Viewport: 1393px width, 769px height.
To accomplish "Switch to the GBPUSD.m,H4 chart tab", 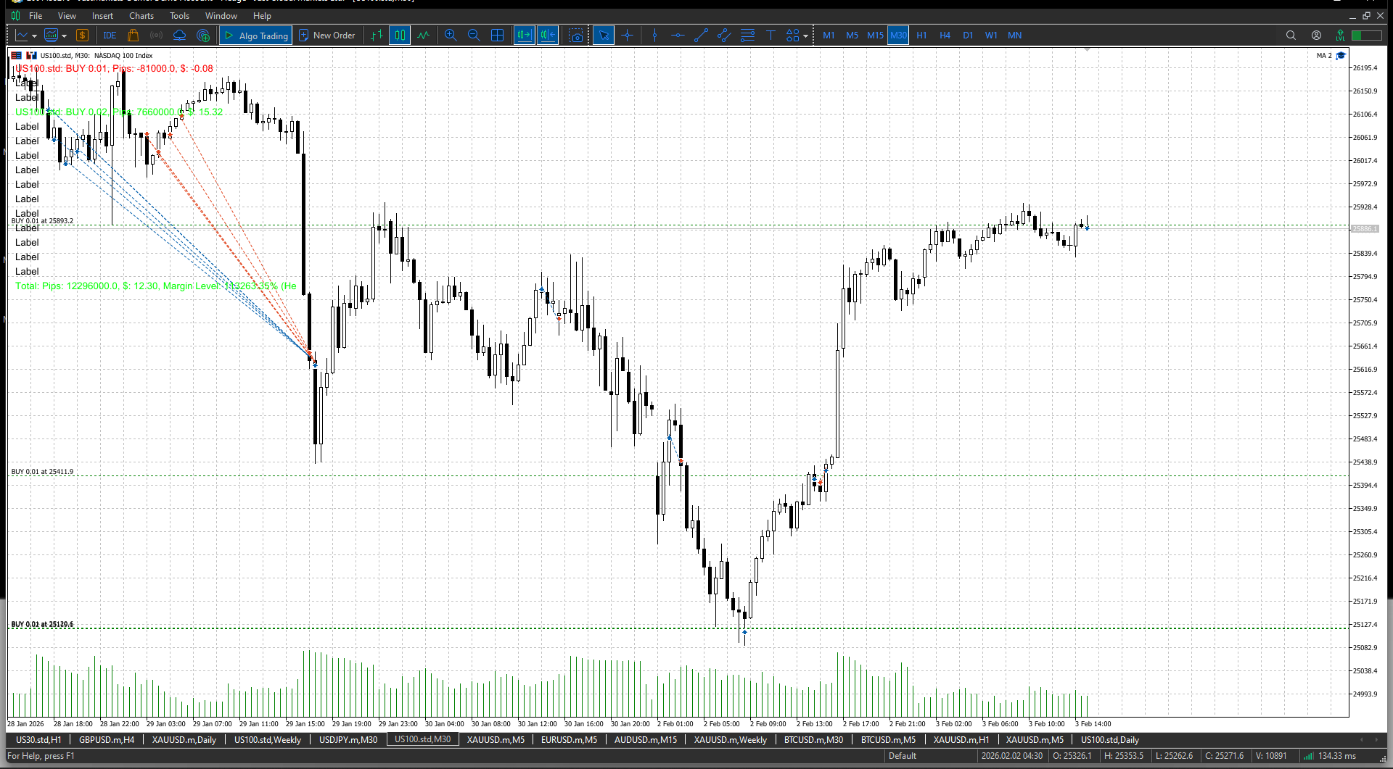I will coord(107,740).
